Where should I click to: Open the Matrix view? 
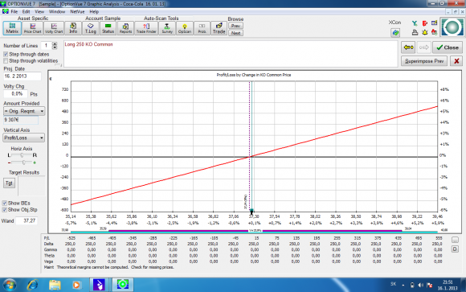click(x=12, y=28)
